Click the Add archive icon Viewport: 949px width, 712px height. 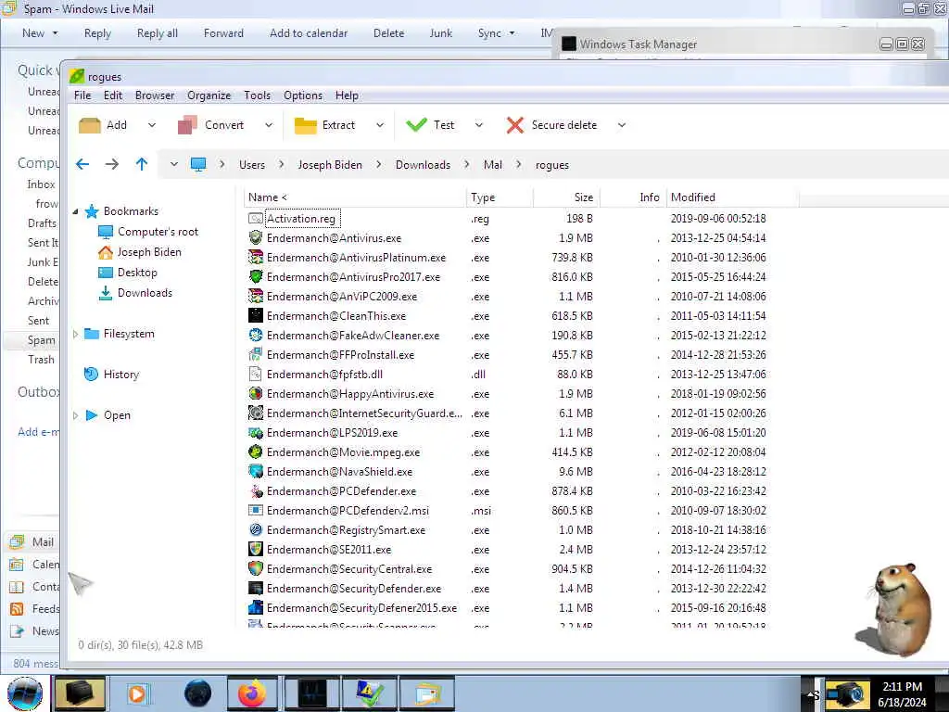(x=90, y=125)
